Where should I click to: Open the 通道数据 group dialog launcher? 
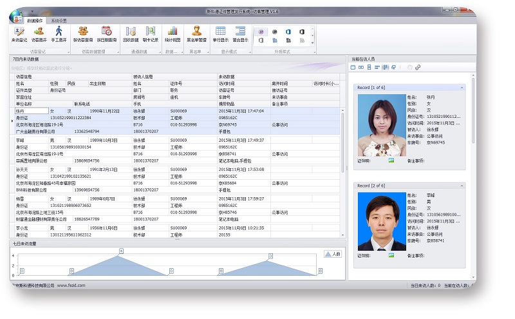(160, 52)
